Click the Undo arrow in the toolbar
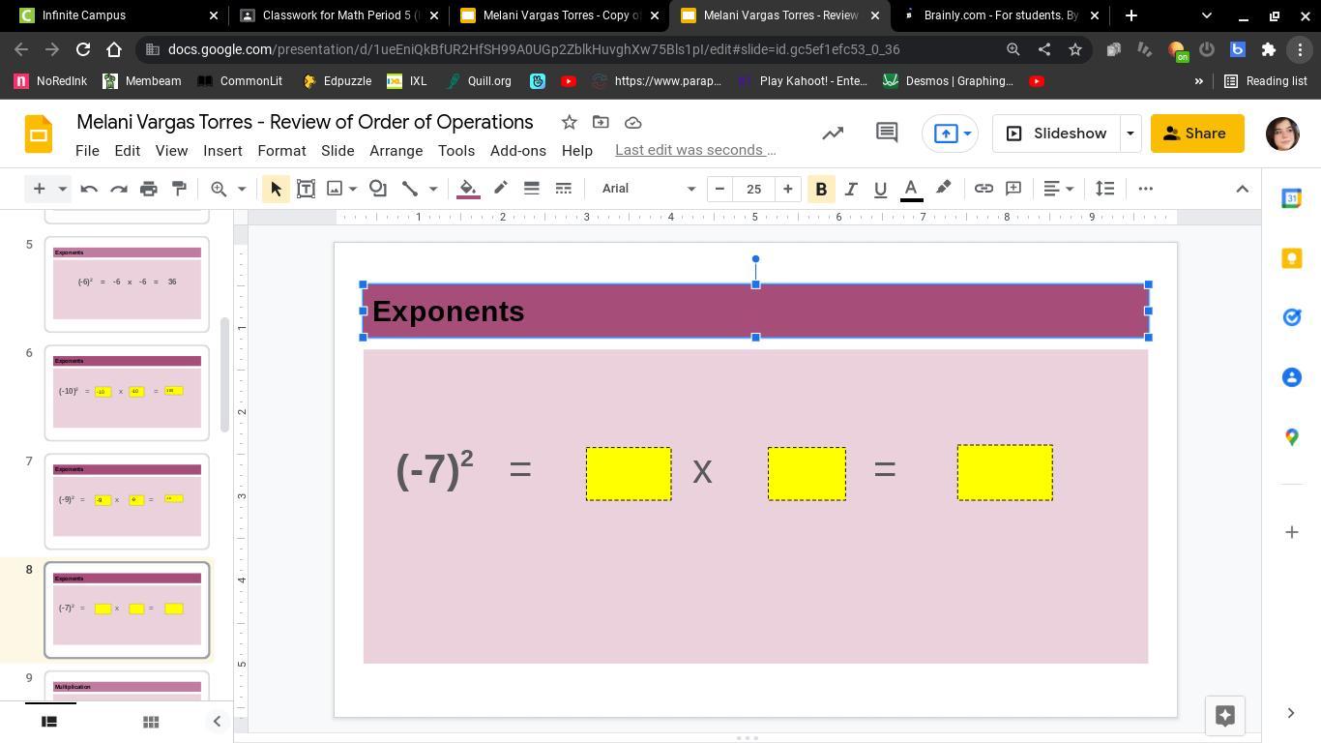The width and height of the screenshot is (1321, 743). 89,189
